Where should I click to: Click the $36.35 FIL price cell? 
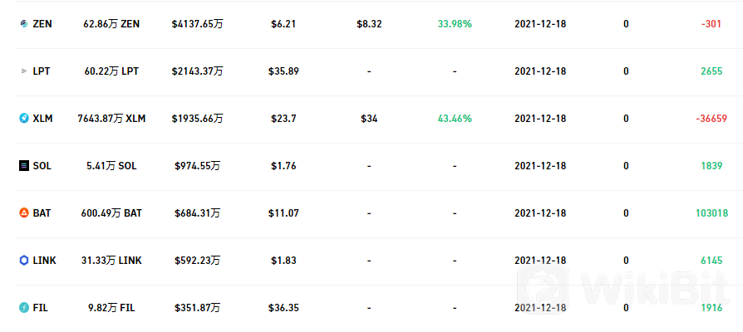tap(283, 308)
